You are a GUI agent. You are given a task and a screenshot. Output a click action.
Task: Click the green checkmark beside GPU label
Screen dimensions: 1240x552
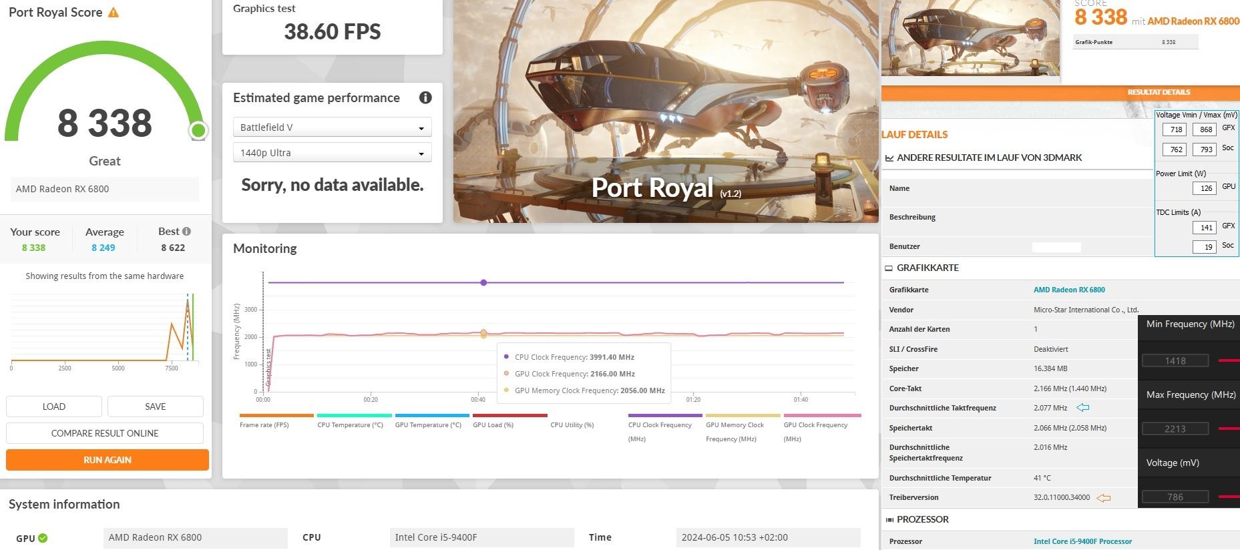pos(43,538)
